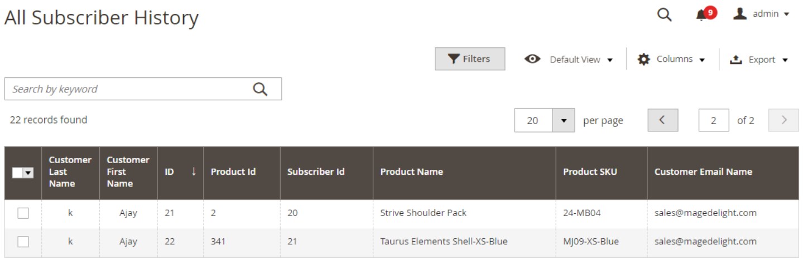Open the global search magnifier icon

664,14
